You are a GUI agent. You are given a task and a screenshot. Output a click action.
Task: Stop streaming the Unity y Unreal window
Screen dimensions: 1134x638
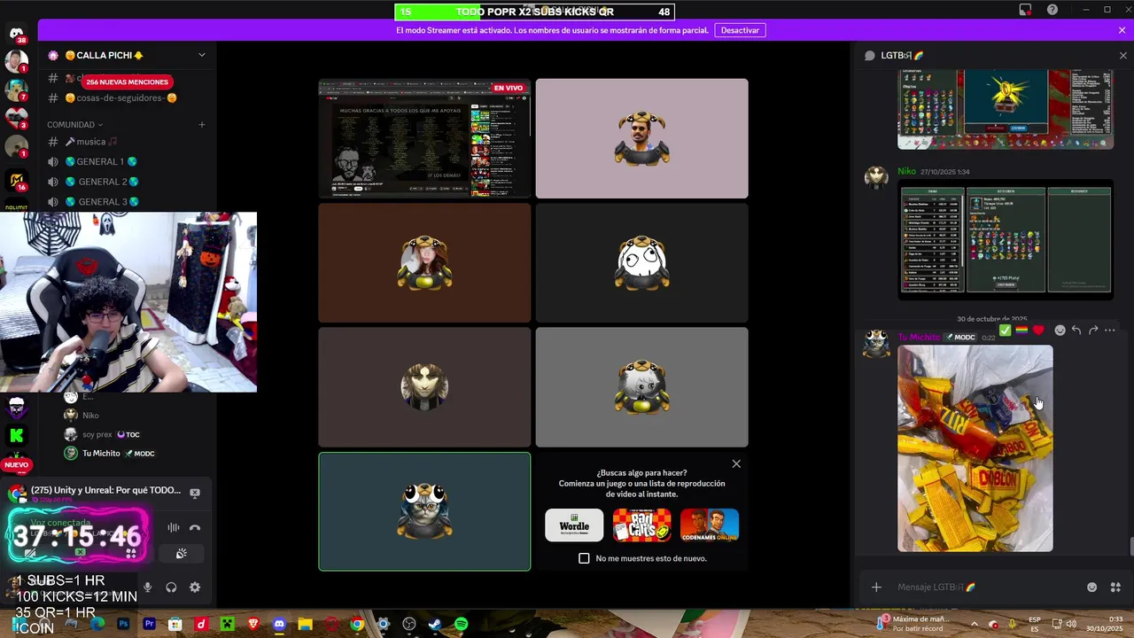coord(195,493)
